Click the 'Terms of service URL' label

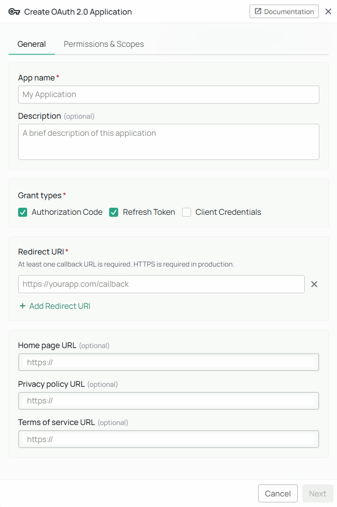pyautogui.click(x=57, y=422)
